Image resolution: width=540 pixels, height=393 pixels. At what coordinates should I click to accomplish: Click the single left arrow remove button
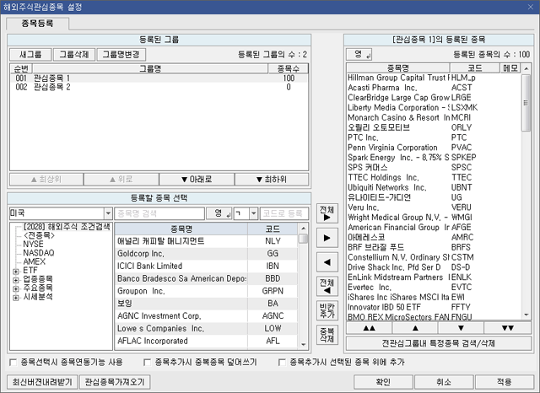327,262
